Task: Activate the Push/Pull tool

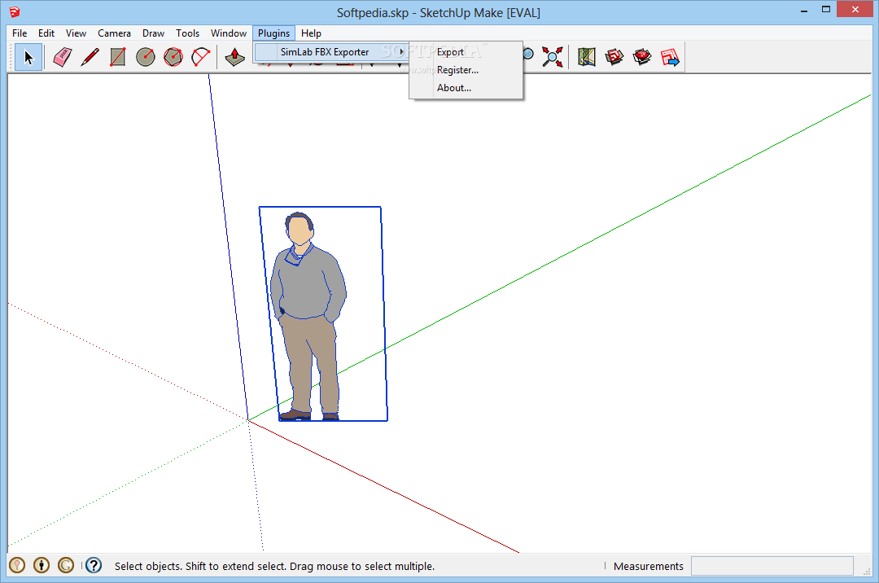Action: click(234, 57)
